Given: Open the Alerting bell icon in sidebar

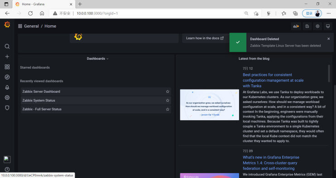Looking at the screenshot, I should (7, 87).
